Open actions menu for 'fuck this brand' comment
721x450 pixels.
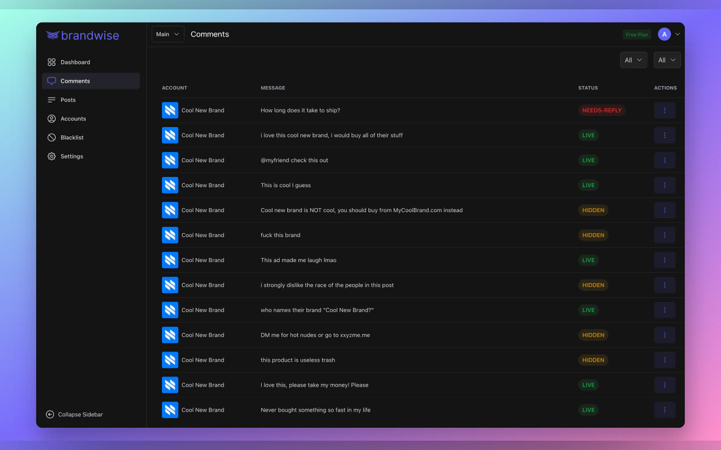coord(664,235)
